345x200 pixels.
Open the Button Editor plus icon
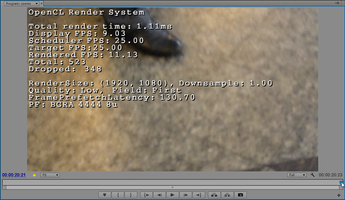(339, 195)
